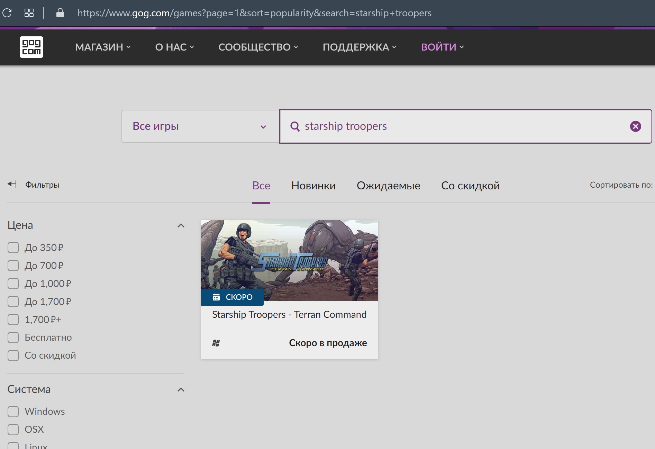
Task: Tick the До 1,000₽ price checkbox
Action: (x=13, y=284)
